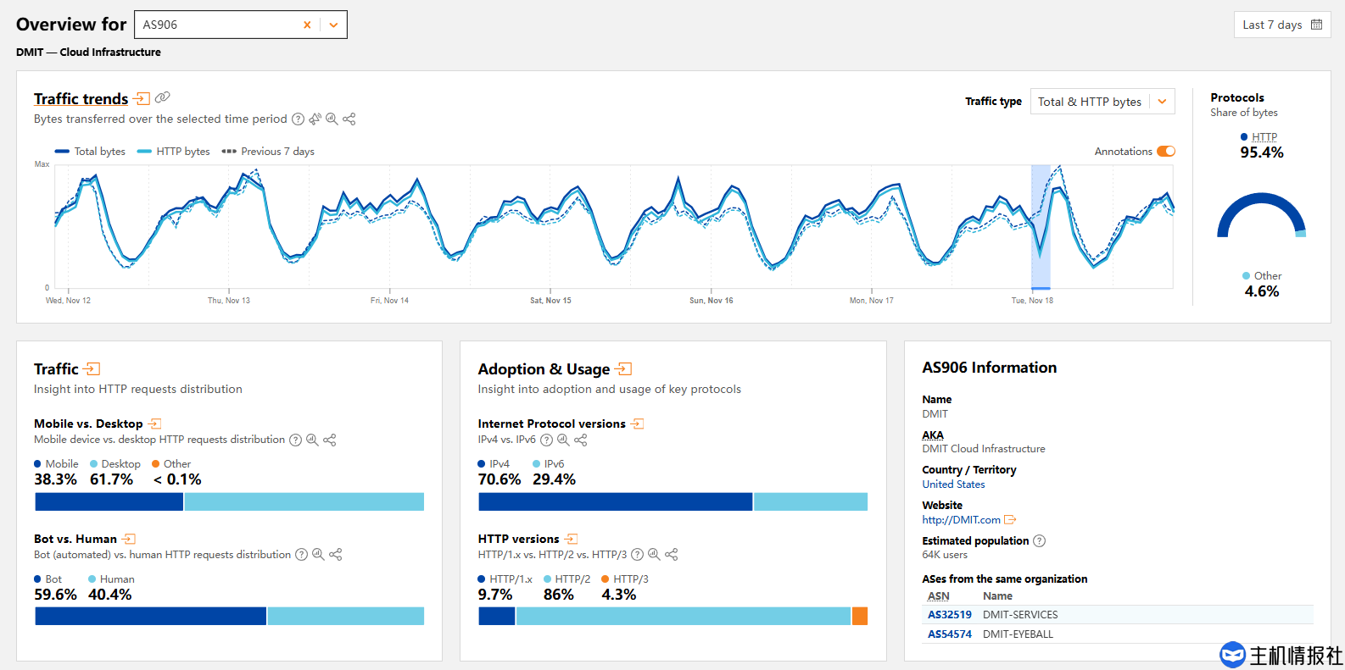Viewport: 1345px width, 670px height.
Task: Copy link icon next to Traffic trends
Action: pyautogui.click(x=162, y=97)
